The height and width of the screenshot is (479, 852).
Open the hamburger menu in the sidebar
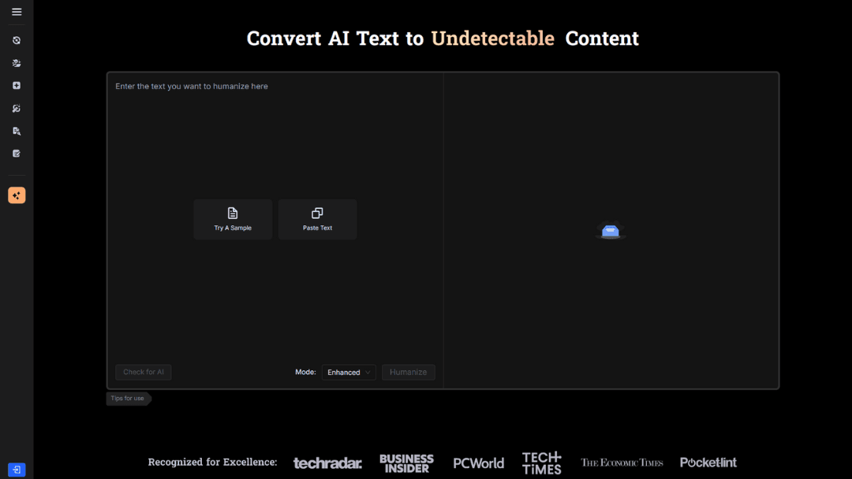point(17,12)
